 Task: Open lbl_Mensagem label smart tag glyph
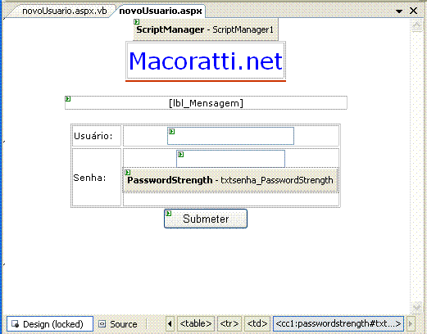[x=68, y=99]
